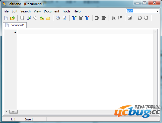Viewport: 162px width, 123px height.
Task: Click the Print icon in toolbar
Action: tap(58, 18)
